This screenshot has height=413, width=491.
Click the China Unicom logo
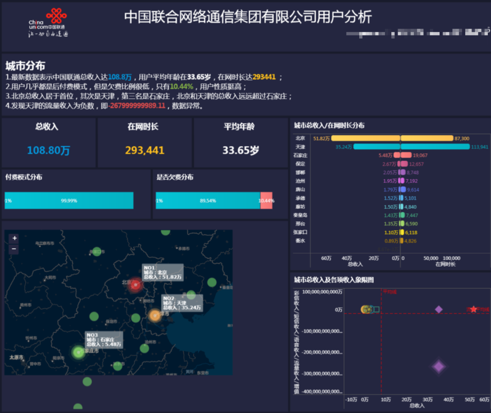coord(48,23)
